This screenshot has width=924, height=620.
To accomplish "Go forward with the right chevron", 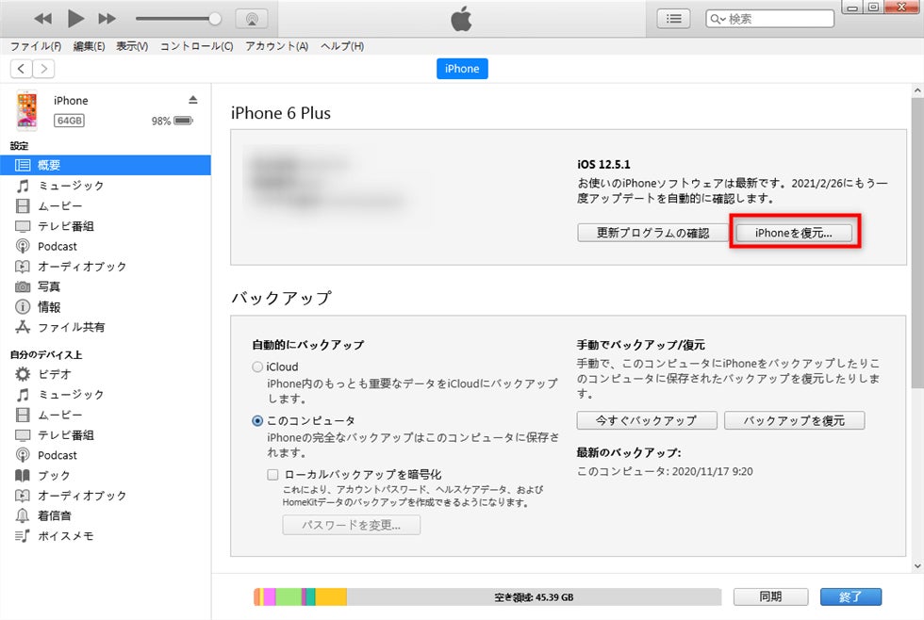I will (x=43, y=69).
